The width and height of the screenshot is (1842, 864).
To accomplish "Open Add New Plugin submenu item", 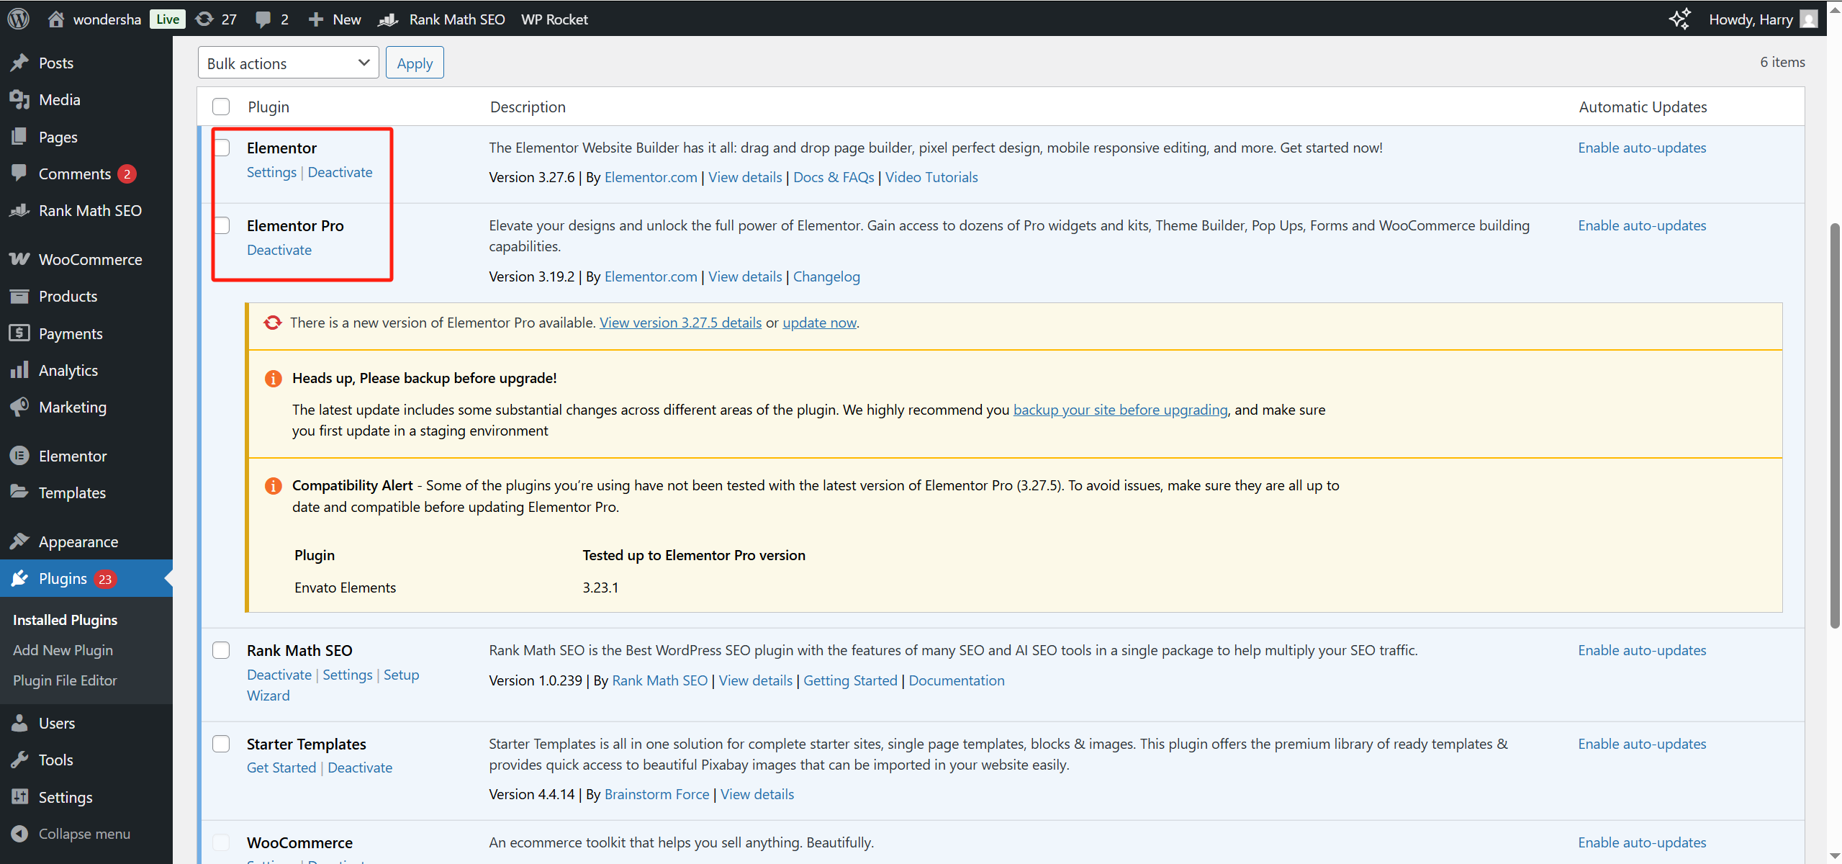I will coord(63,650).
